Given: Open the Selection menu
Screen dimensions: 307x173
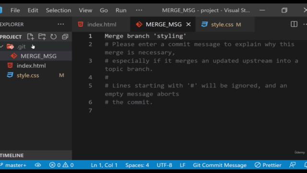Looking at the screenshot, I should pos(59,10).
